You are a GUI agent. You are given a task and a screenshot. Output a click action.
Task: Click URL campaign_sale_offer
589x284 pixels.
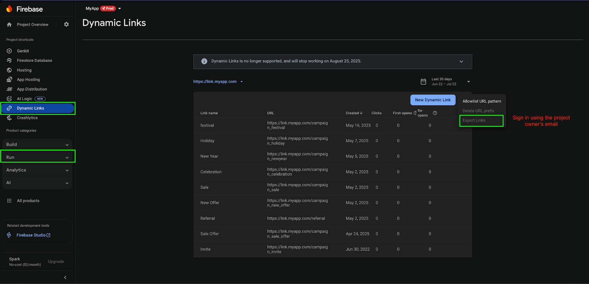tap(297, 234)
